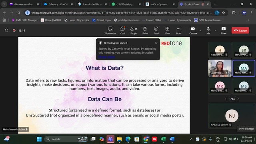
Task: Toggle the Camera on
Action: click(x=193, y=30)
